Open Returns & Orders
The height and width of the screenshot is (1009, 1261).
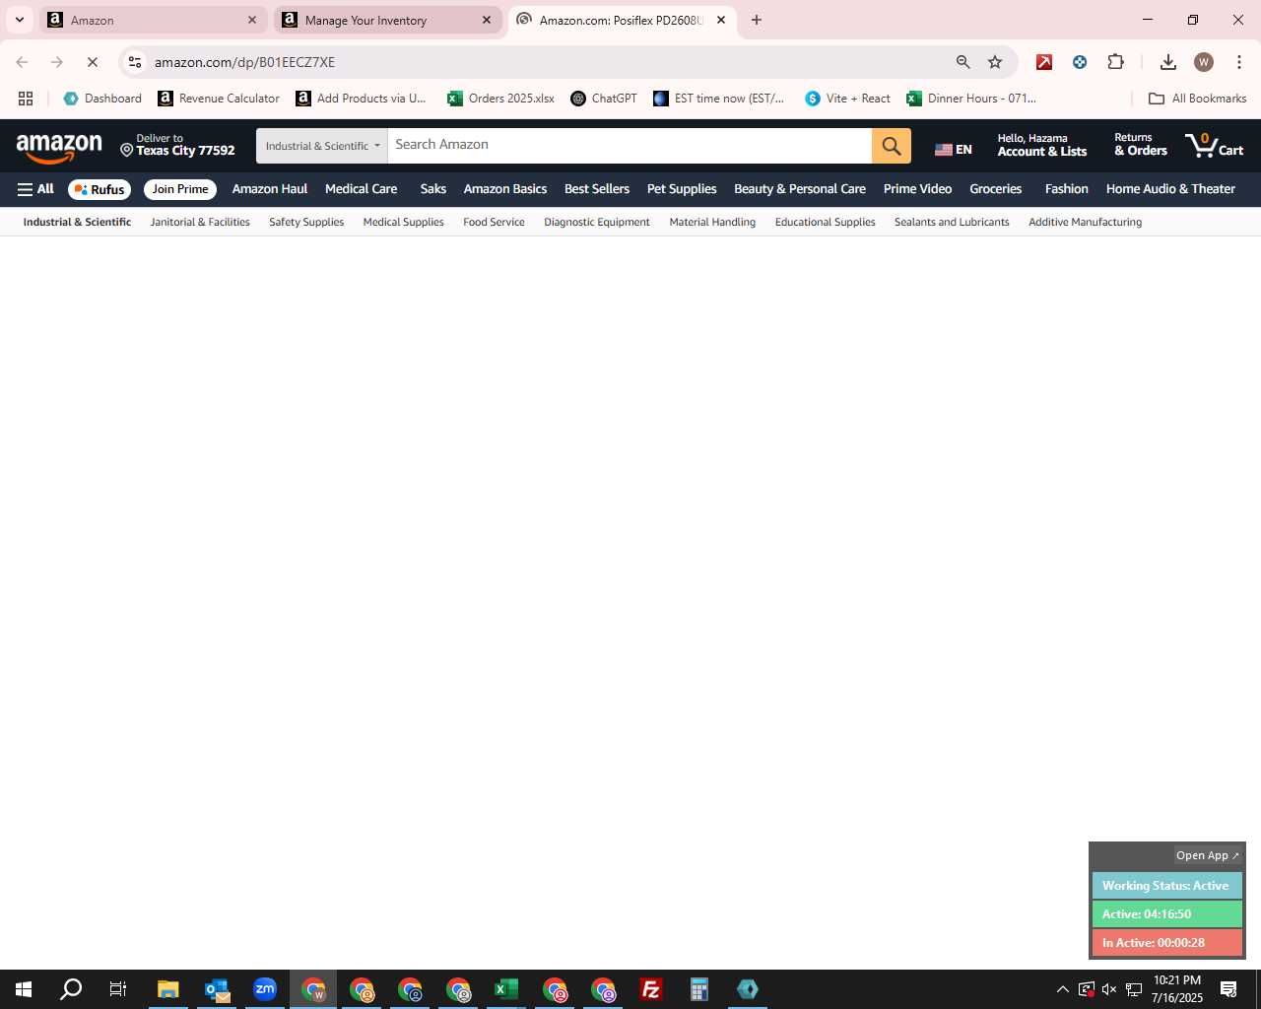(1141, 145)
